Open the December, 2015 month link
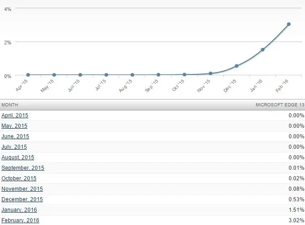 [x=22, y=199]
